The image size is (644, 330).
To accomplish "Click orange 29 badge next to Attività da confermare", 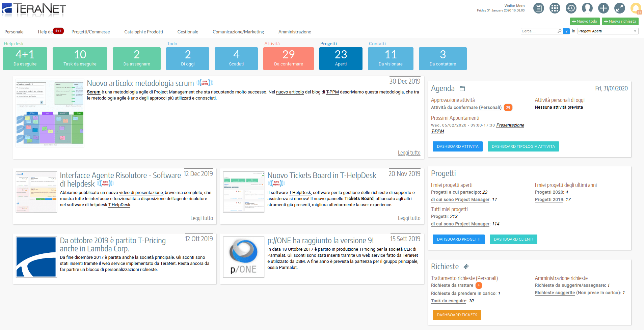I will tap(508, 108).
